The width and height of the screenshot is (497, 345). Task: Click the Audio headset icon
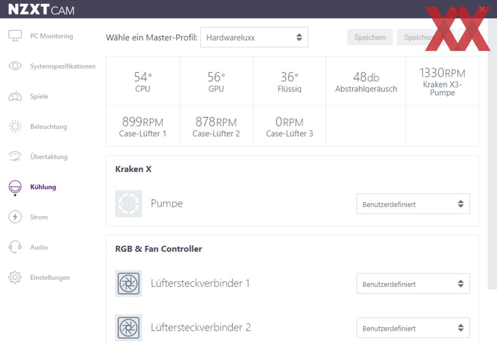pyautogui.click(x=15, y=247)
